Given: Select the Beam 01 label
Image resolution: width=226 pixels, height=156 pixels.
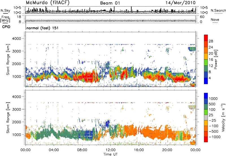Looking at the screenshot, I should pyautogui.click(x=110, y=3).
